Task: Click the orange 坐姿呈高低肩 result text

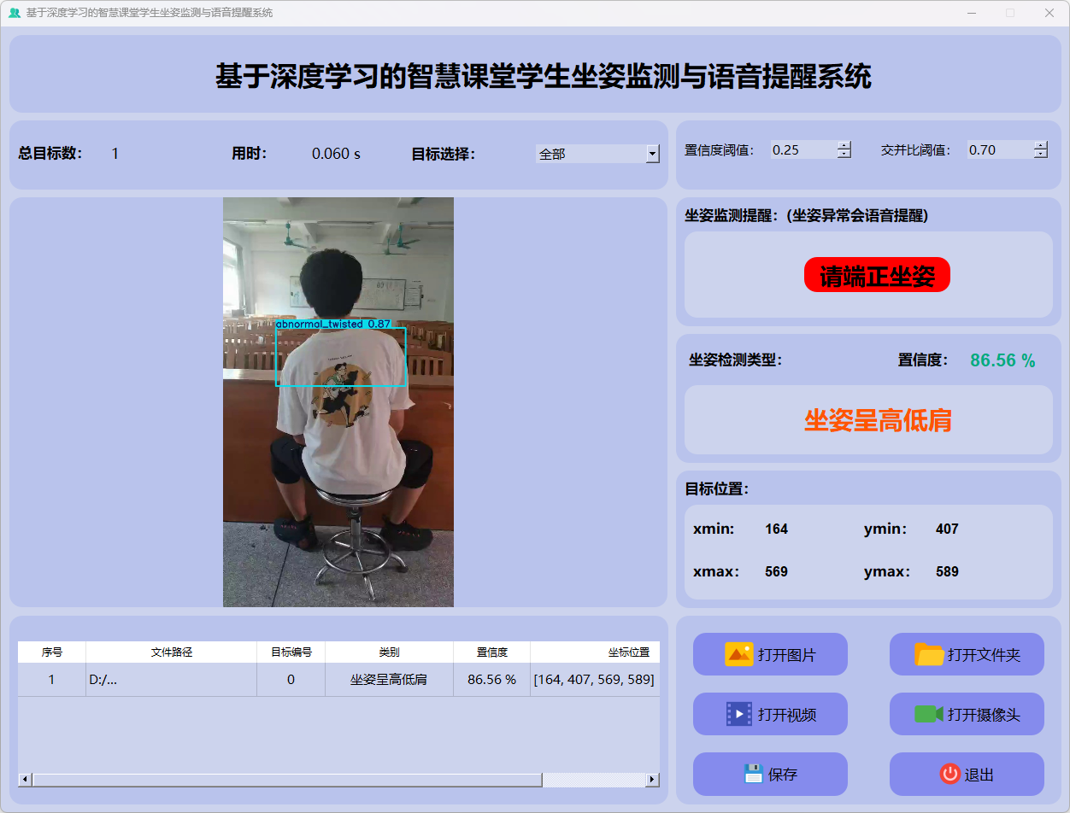Action: coord(878,420)
